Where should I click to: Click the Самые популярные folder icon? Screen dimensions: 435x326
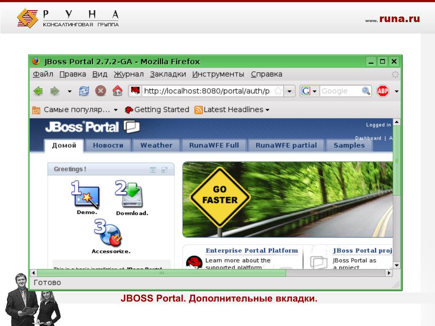pos(36,110)
